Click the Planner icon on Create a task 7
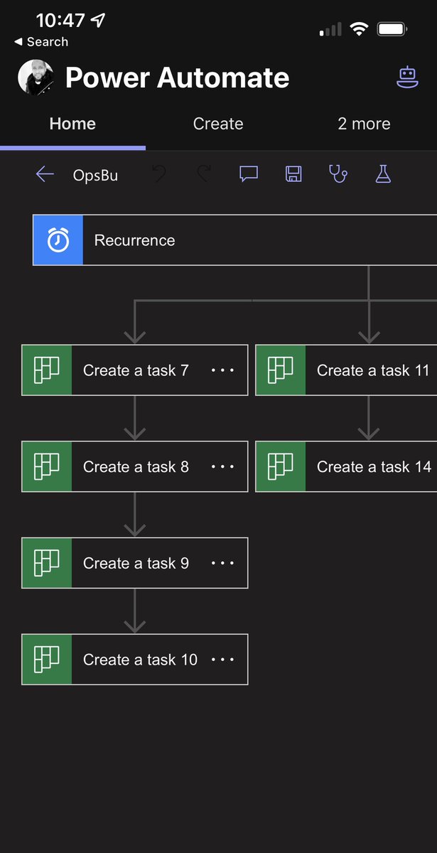 coord(47,370)
